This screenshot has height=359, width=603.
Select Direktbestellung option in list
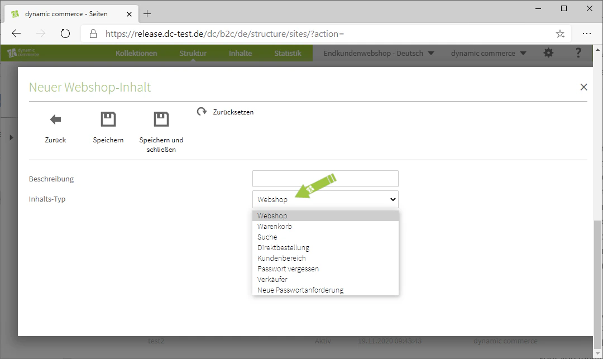pos(326,248)
